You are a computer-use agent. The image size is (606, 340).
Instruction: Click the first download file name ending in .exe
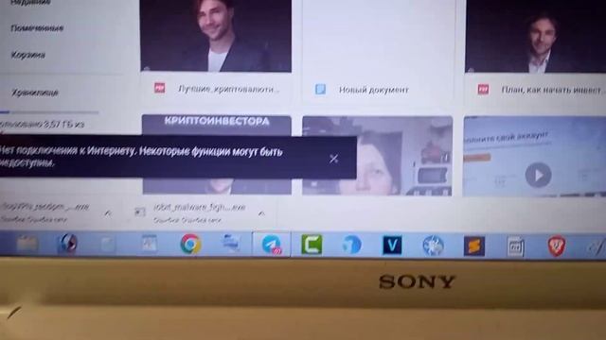[45, 207]
